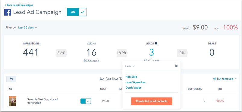Click the Facebook logo icon
Viewport: 242px width, 112px height.
coord(8,12)
